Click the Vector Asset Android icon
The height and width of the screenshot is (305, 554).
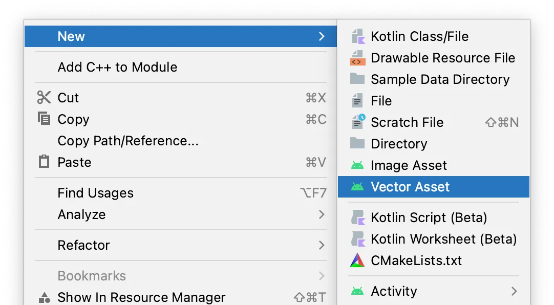coord(357,187)
